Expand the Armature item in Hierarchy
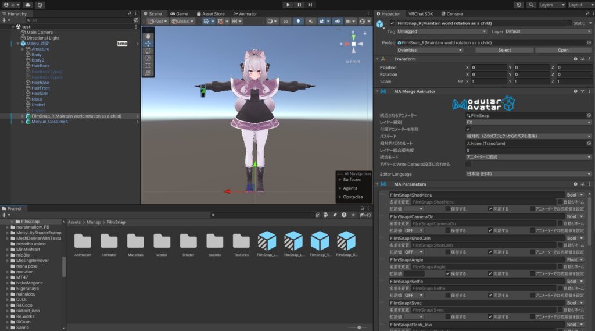The height and width of the screenshot is (331, 595). [x=23, y=49]
